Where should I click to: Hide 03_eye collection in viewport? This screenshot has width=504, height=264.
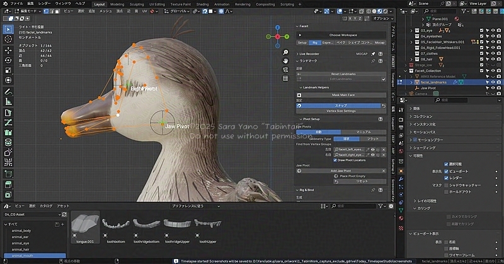pos(493,30)
